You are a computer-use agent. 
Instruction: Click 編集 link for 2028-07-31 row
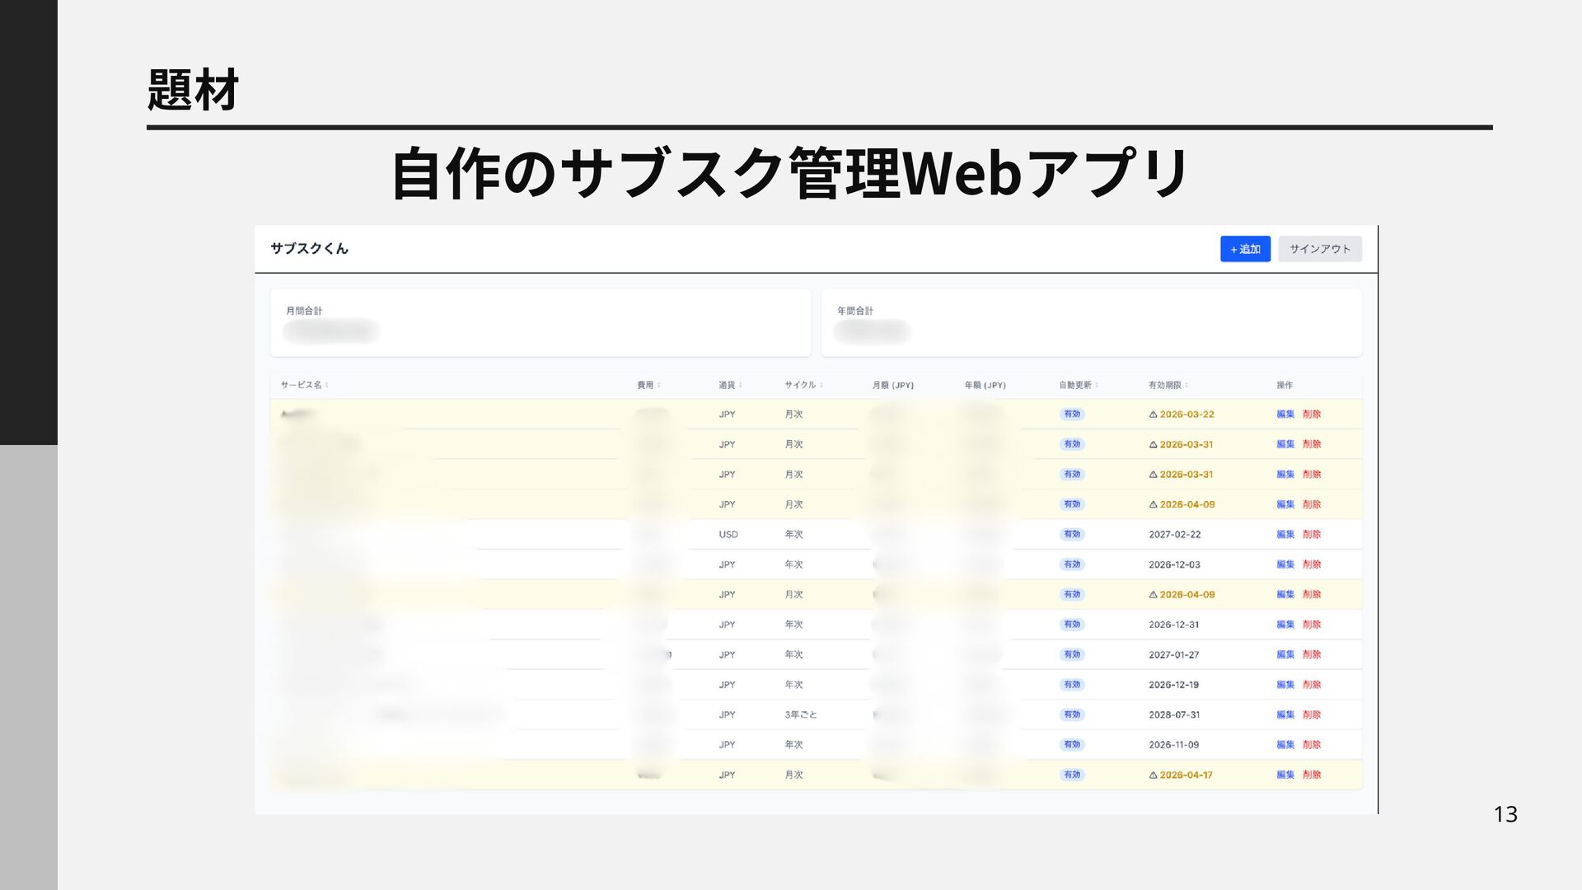(1285, 714)
